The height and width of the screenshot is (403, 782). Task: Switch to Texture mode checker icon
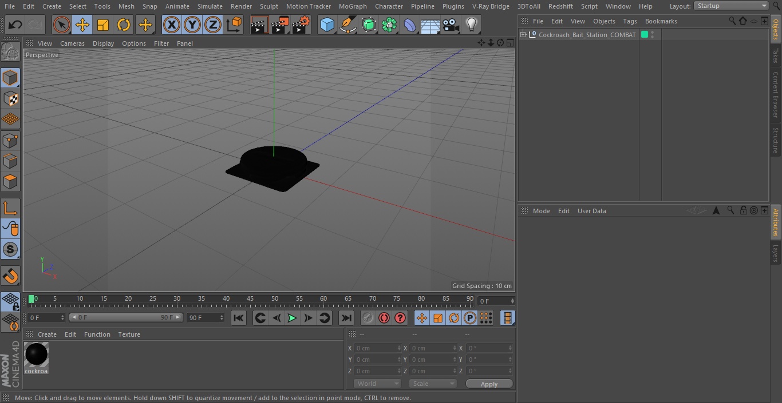click(10, 98)
